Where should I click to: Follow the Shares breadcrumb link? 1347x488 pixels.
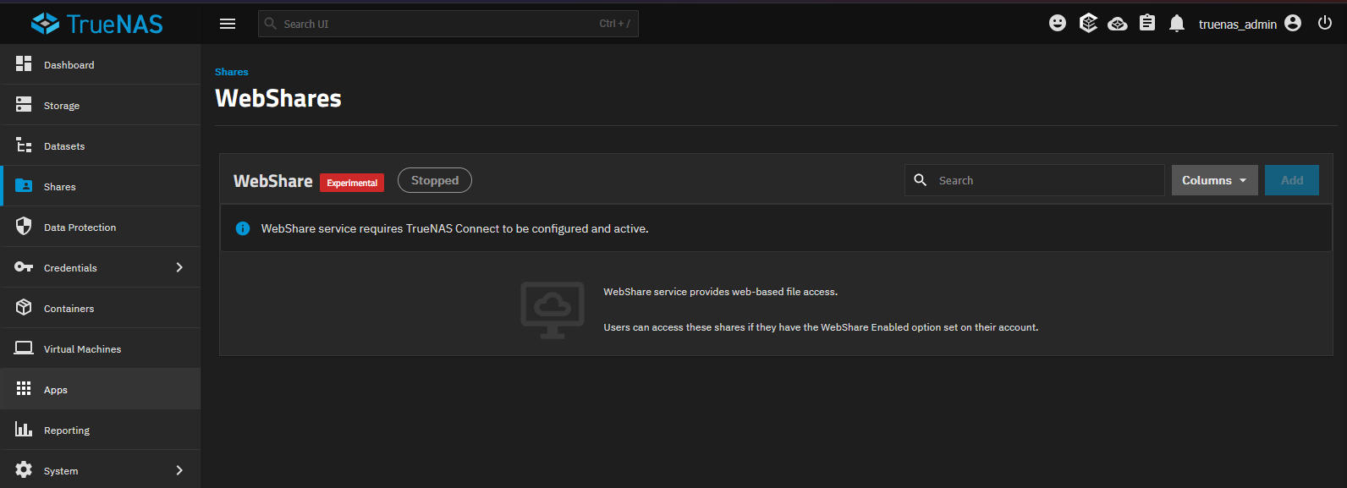pos(232,72)
